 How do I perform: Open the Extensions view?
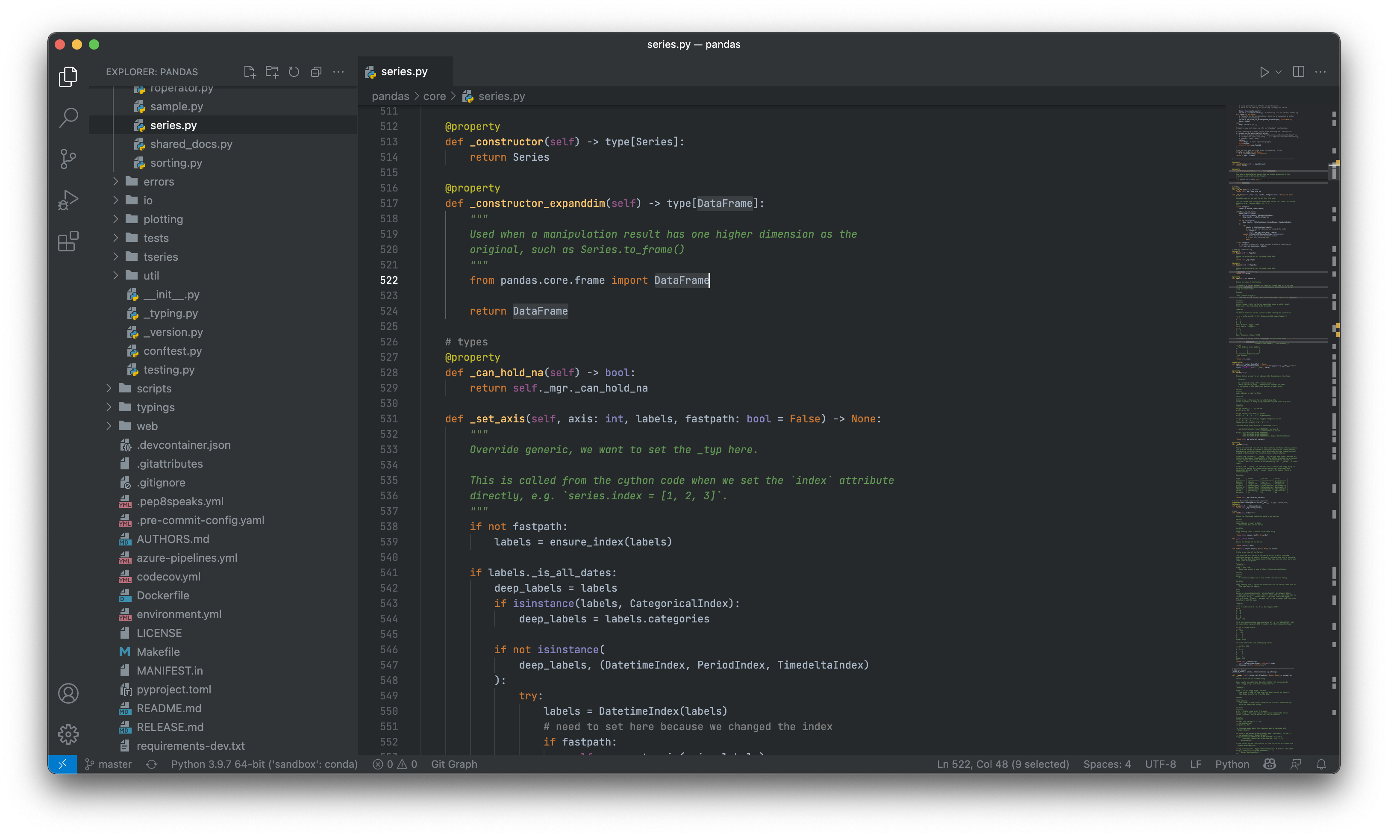point(68,241)
